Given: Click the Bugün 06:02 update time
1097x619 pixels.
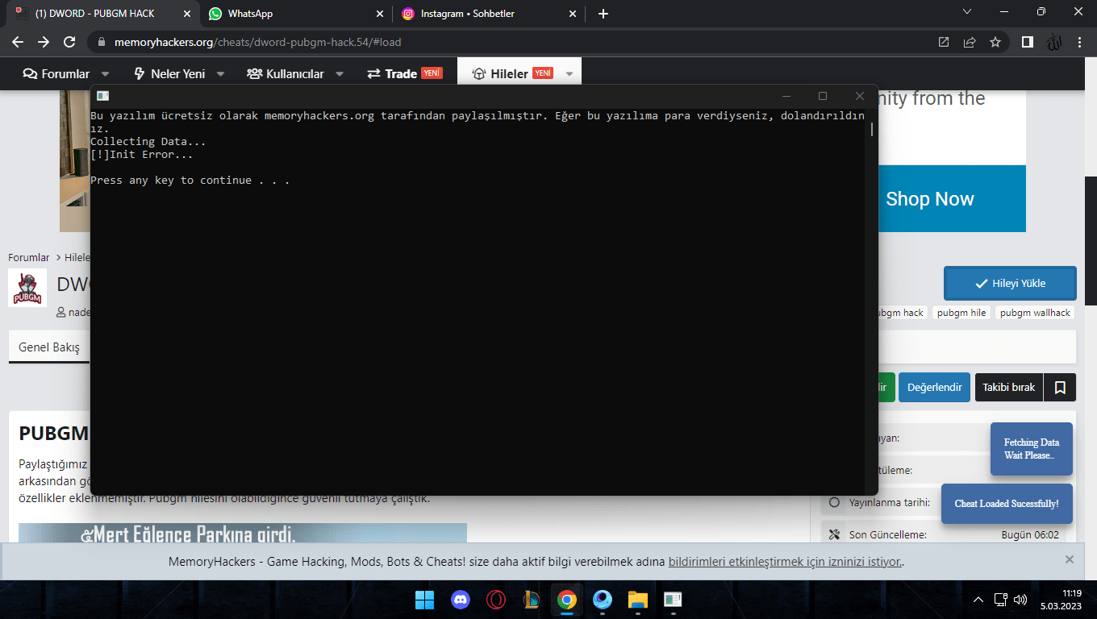Looking at the screenshot, I should point(1030,534).
